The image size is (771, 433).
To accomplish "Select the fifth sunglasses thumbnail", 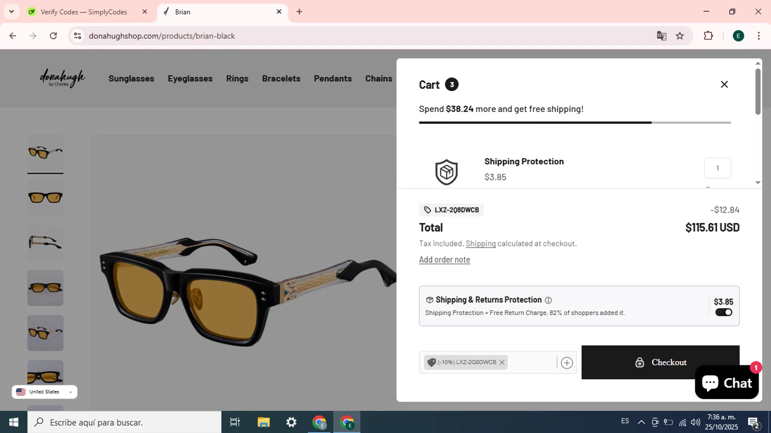I will pyautogui.click(x=45, y=333).
